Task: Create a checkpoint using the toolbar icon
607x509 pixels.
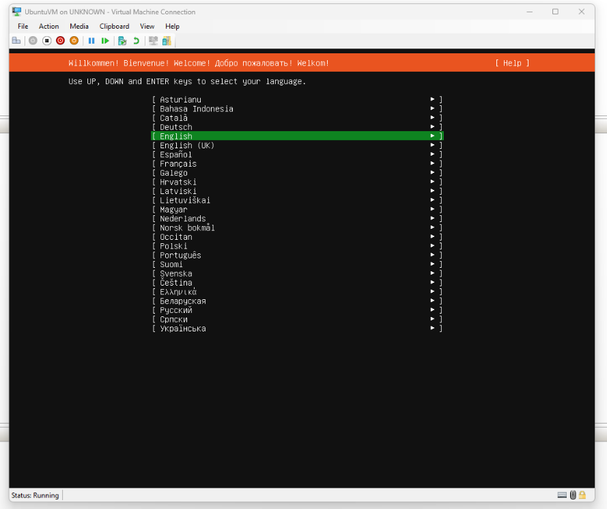Action: [x=122, y=41]
